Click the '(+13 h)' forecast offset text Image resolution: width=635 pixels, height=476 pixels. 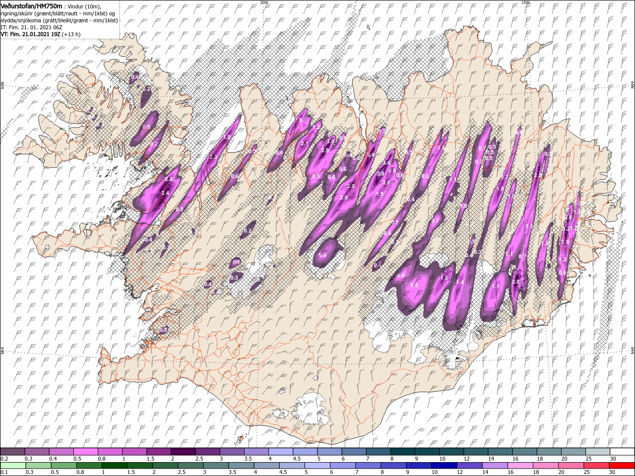(x=71, y=34)
